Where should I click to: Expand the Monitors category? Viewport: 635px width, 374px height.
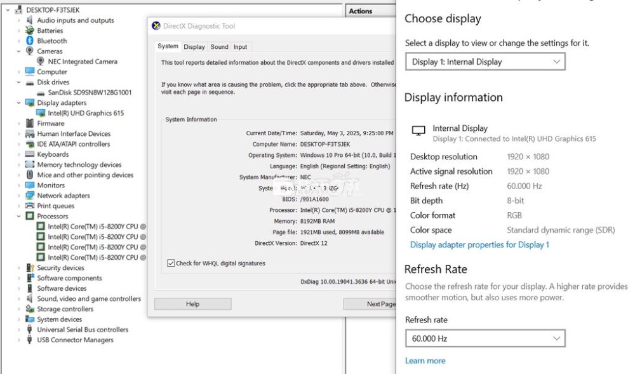pos(18,185)
